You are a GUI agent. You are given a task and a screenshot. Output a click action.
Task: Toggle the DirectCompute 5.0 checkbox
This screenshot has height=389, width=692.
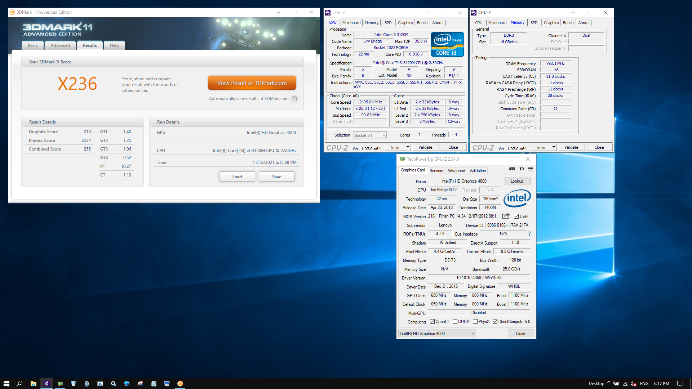pyautogui.click(x=495, y=322)
